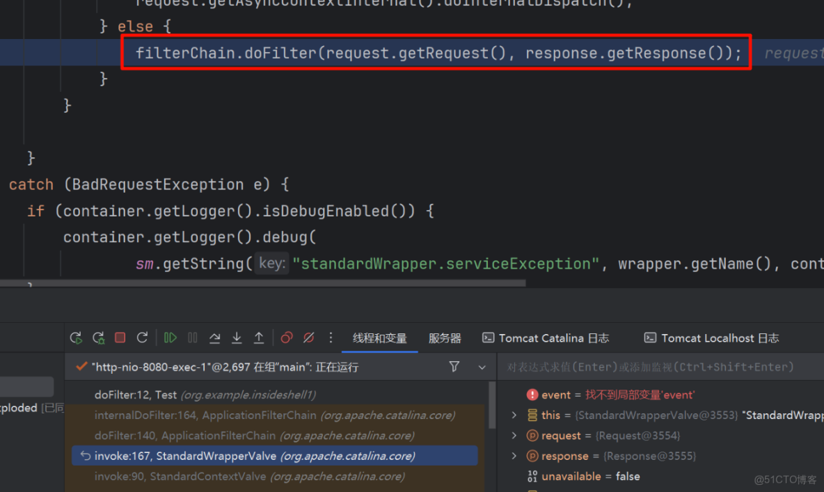Step out of the current method
Image resolution: width=824 pixels, height=492 pixels.
(259, 338)
